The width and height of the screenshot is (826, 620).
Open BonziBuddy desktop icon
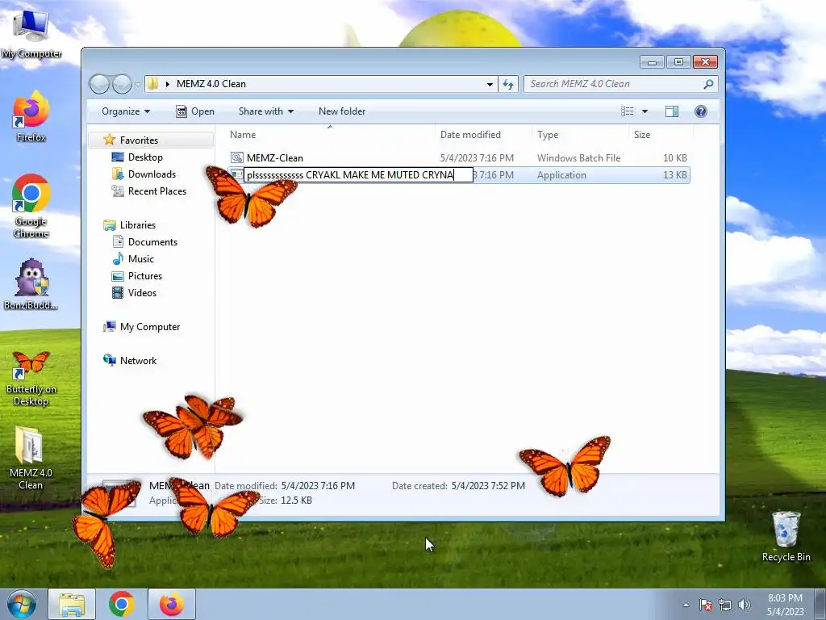pyautogui.click(x=31, y=285)
